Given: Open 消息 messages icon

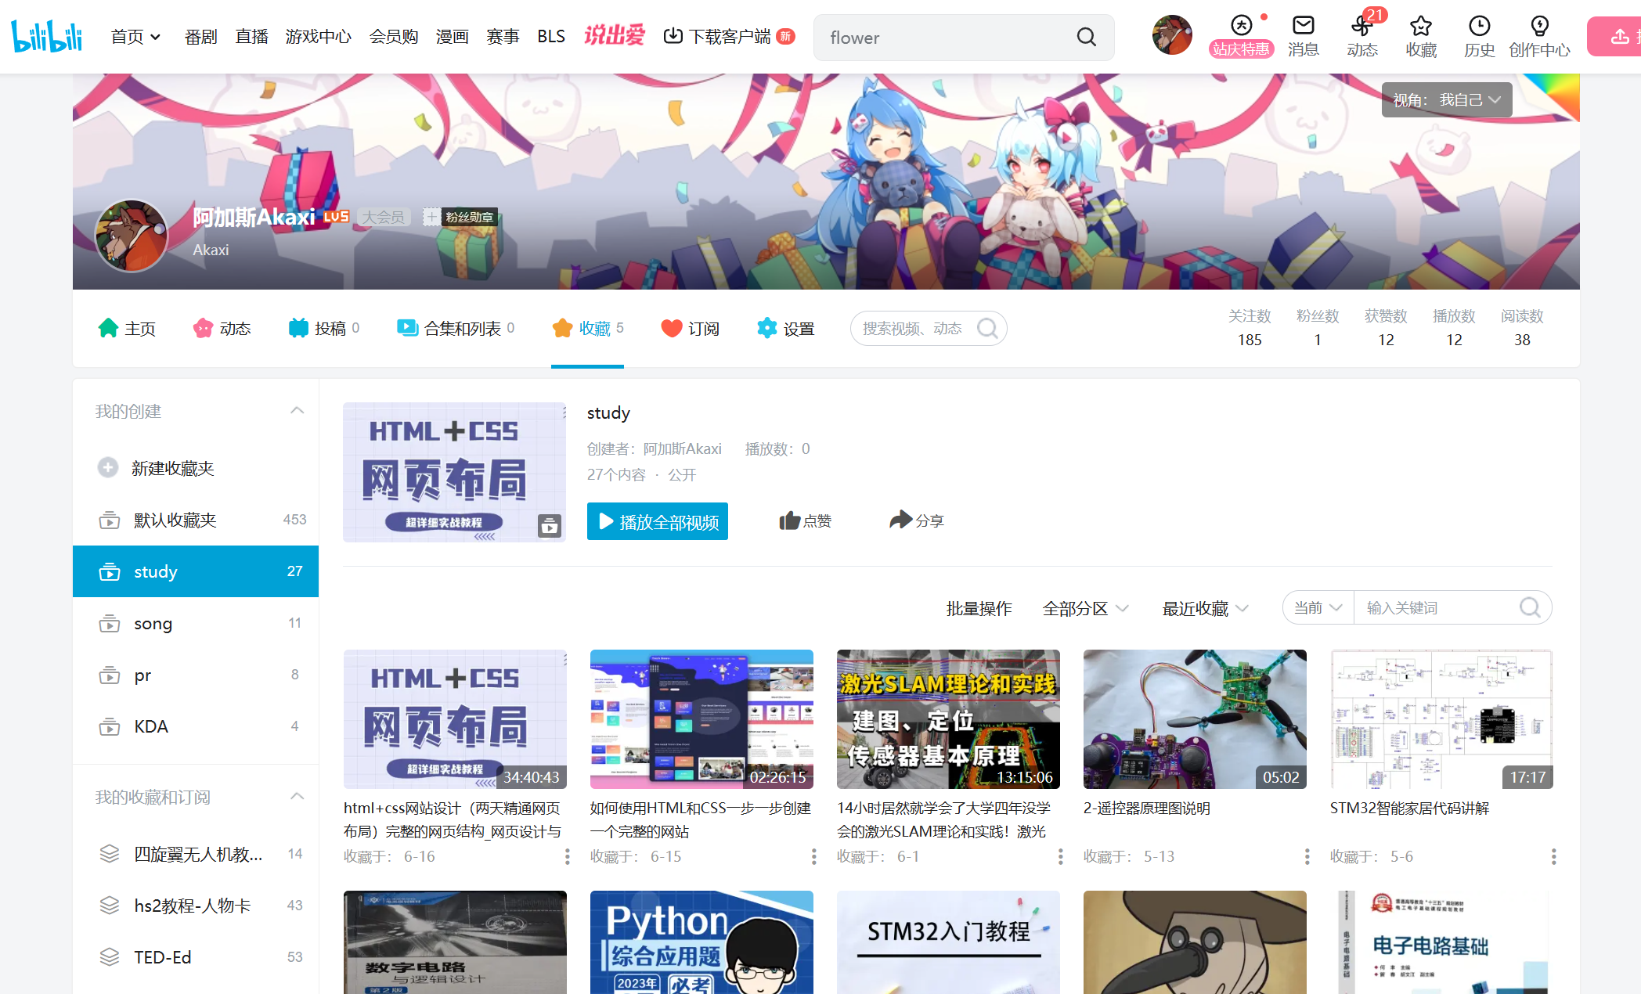Looking at the screenshot, I should pyautogui.click(x=1304, y=36).
